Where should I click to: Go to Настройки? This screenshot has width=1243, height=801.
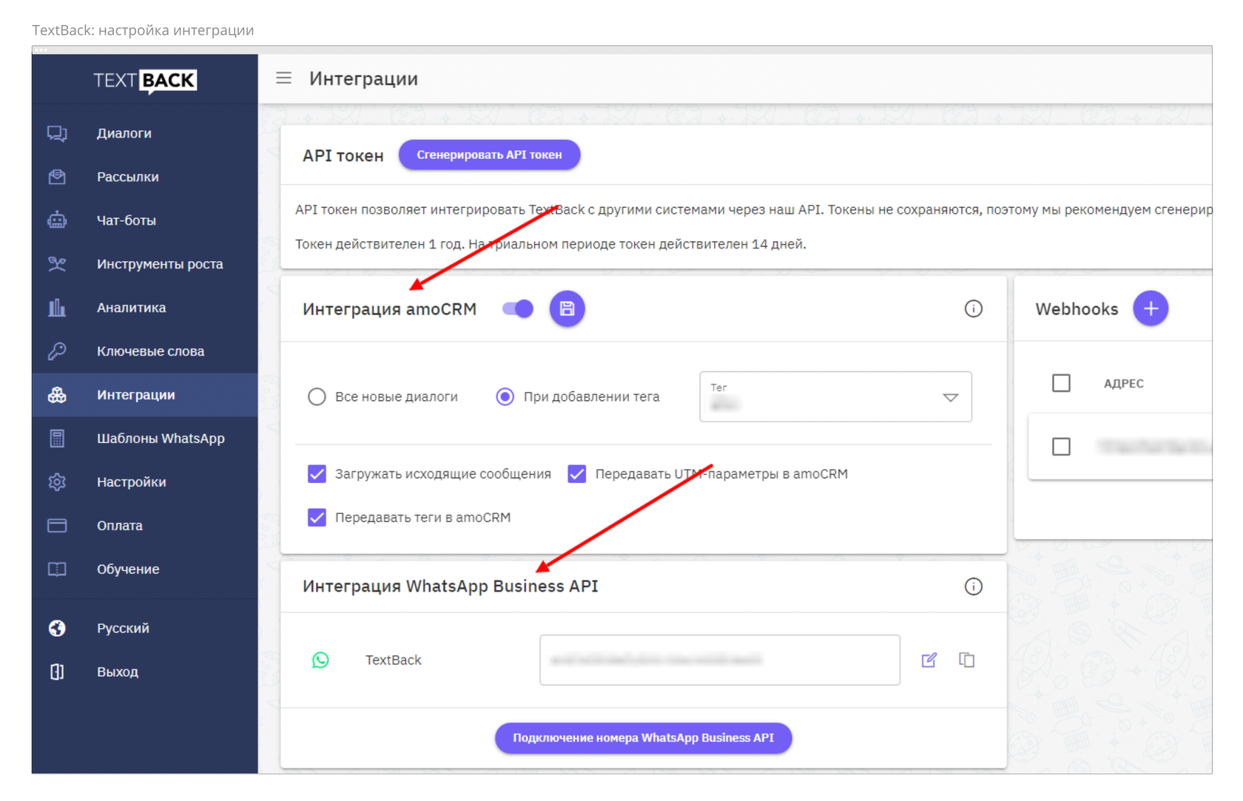[x=145, y=482]
